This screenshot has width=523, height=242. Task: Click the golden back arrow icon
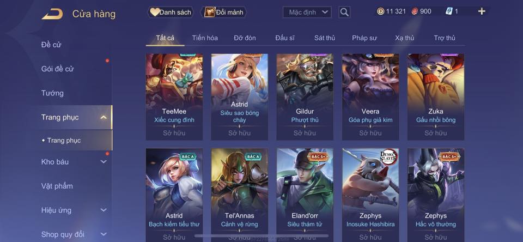click(52, 14)
